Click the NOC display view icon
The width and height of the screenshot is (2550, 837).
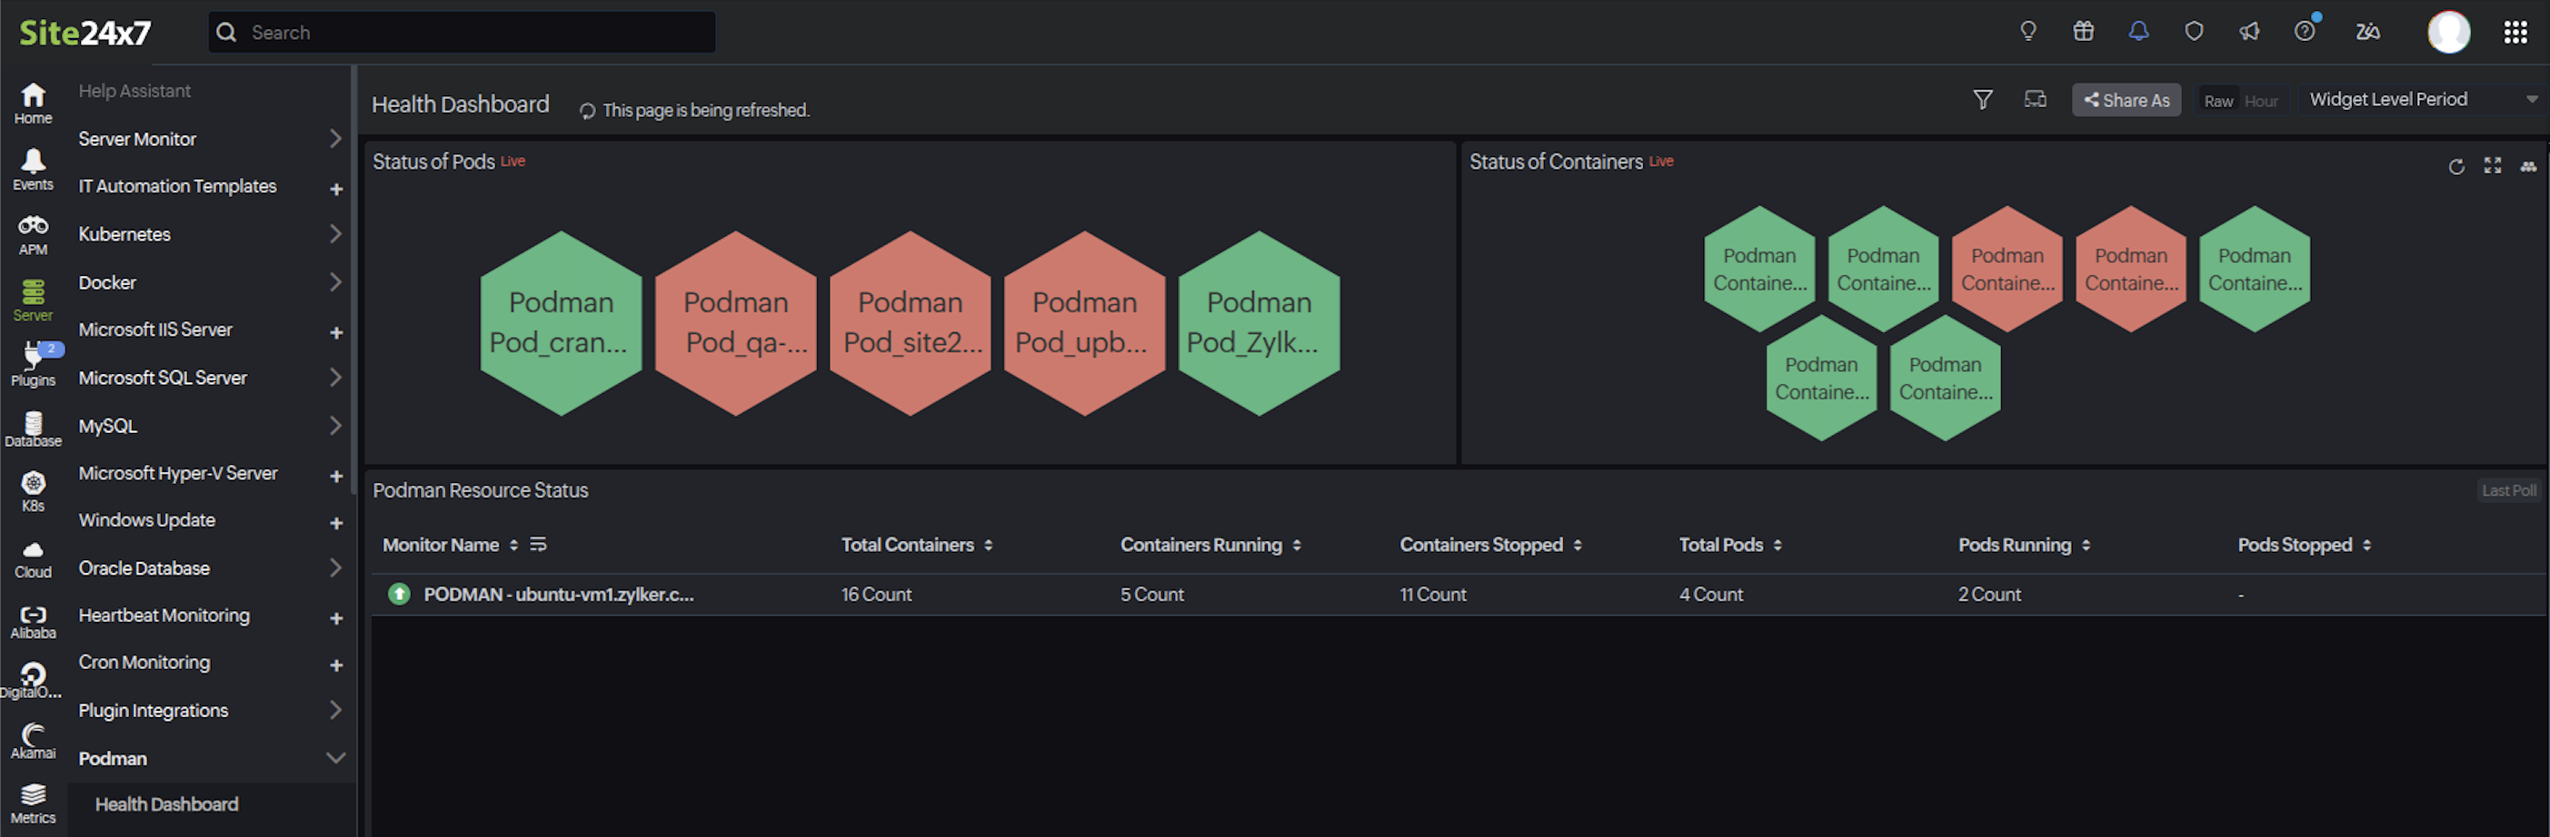tap(2036, 99)
